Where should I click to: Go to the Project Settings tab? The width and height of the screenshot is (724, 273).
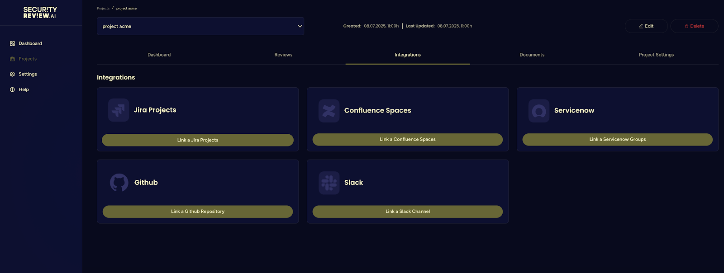(x=656, y=55)
